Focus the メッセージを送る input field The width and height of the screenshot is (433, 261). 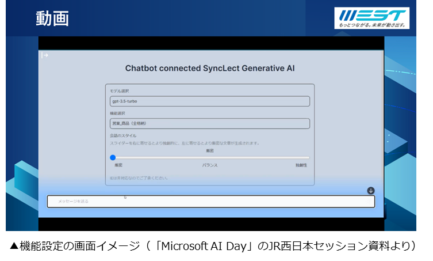point(210,202)
